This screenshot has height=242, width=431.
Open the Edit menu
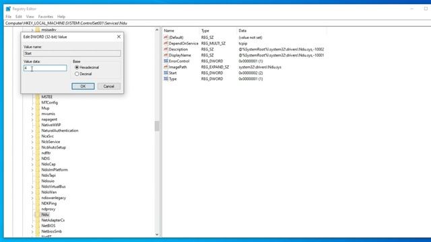(x=18, y=16)
